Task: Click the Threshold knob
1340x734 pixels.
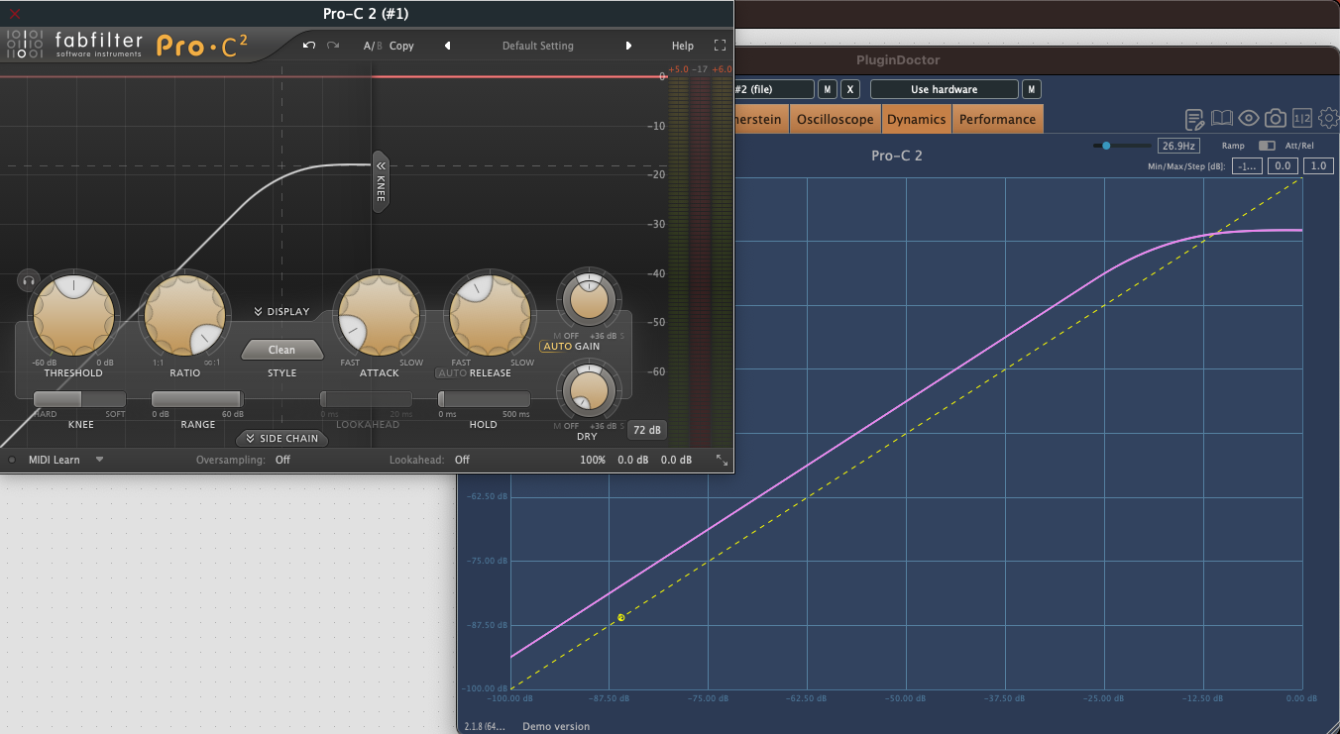Action: pos(73,317)
